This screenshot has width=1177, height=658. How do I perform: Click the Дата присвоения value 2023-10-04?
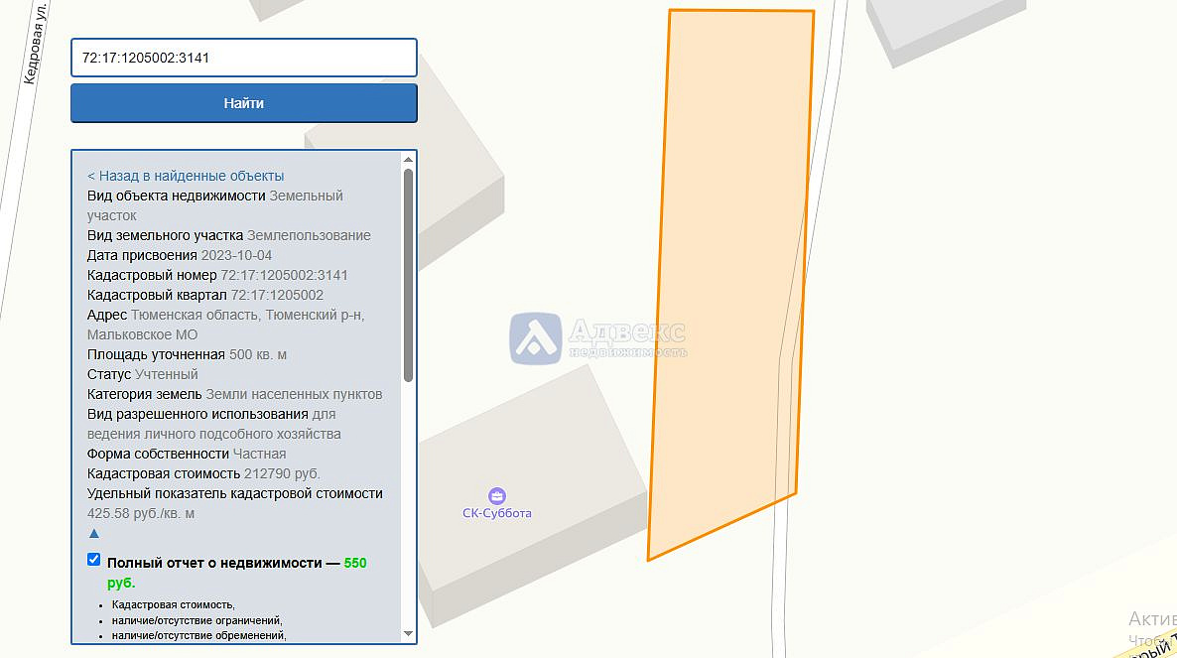coord(236,255)
